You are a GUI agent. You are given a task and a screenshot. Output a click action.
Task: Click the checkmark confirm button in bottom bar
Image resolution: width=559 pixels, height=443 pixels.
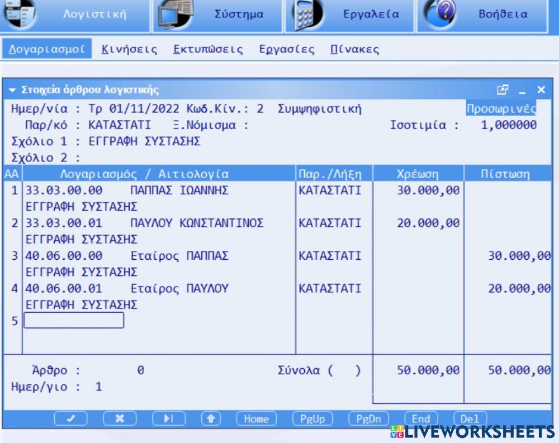pos(71,419)
